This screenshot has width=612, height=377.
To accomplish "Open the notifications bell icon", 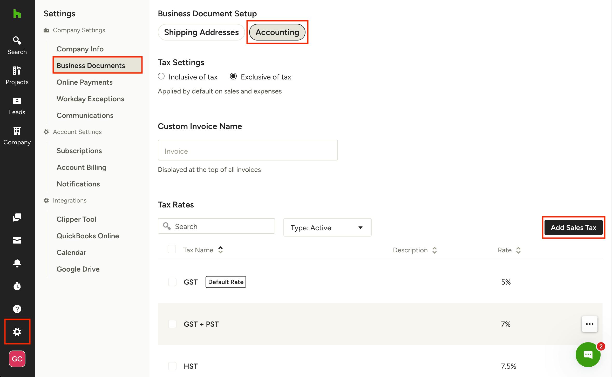I will (17, 263).
